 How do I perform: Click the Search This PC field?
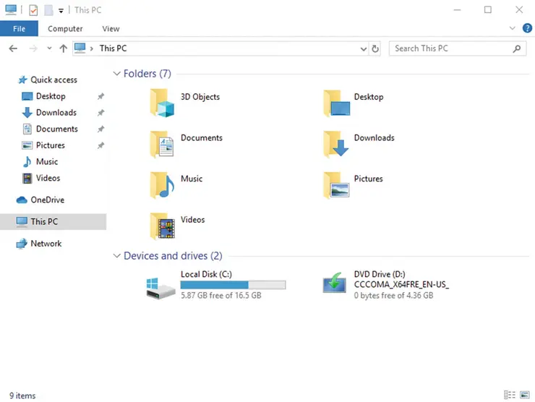(x=452, y=48)
